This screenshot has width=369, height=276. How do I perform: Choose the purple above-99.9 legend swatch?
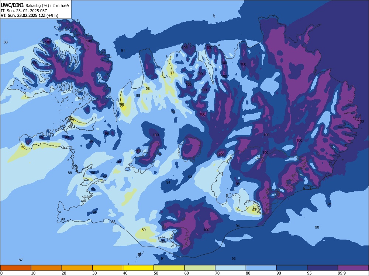(x=353, y=268)
